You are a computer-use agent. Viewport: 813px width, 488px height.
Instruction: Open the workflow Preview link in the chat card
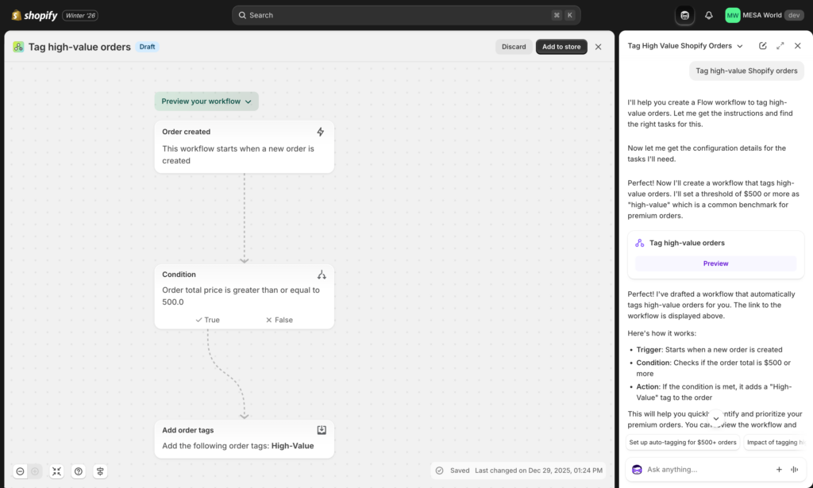point(715,263)
